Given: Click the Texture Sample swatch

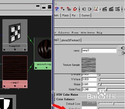Looking at the screenshot, I should point(89,65).
